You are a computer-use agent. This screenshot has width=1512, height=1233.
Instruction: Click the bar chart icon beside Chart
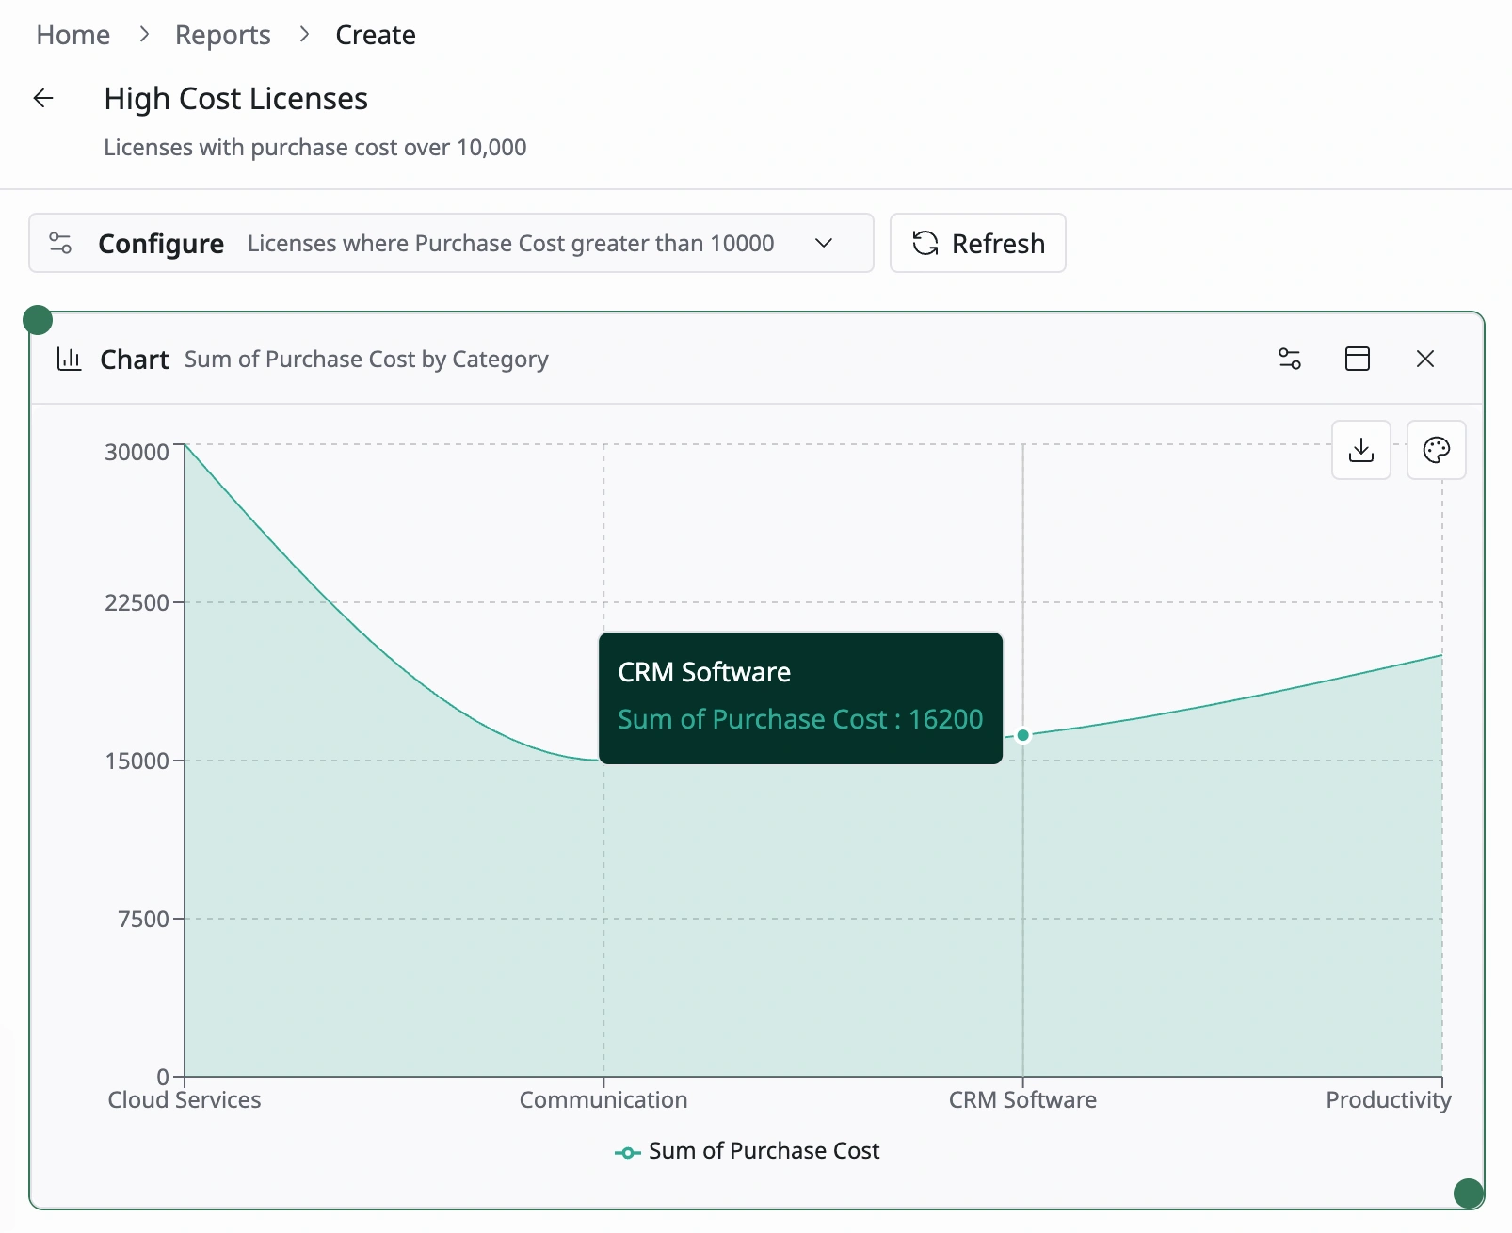(70, 359)
